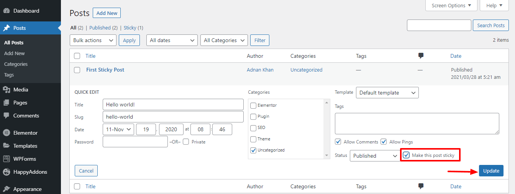Uncheck Make this post sticky
The height and width of the screenshot is (194, 515).
(407, 155)
